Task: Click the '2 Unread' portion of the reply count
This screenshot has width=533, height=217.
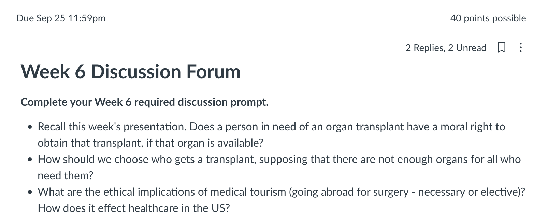Action: click(x=467, y=48)
